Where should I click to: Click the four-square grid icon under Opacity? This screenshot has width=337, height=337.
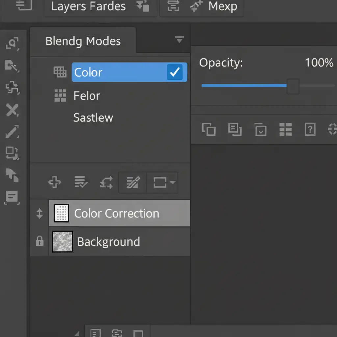[285, 129]
